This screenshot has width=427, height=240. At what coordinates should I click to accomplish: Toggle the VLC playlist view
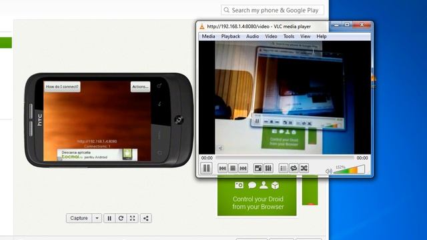[x=283, y=169]
